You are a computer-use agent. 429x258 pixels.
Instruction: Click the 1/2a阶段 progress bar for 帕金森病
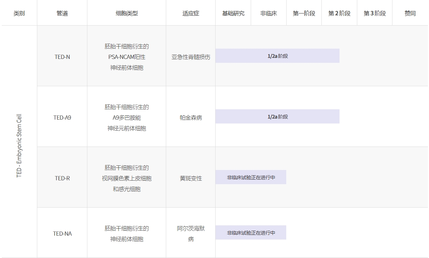coord(277,116)
